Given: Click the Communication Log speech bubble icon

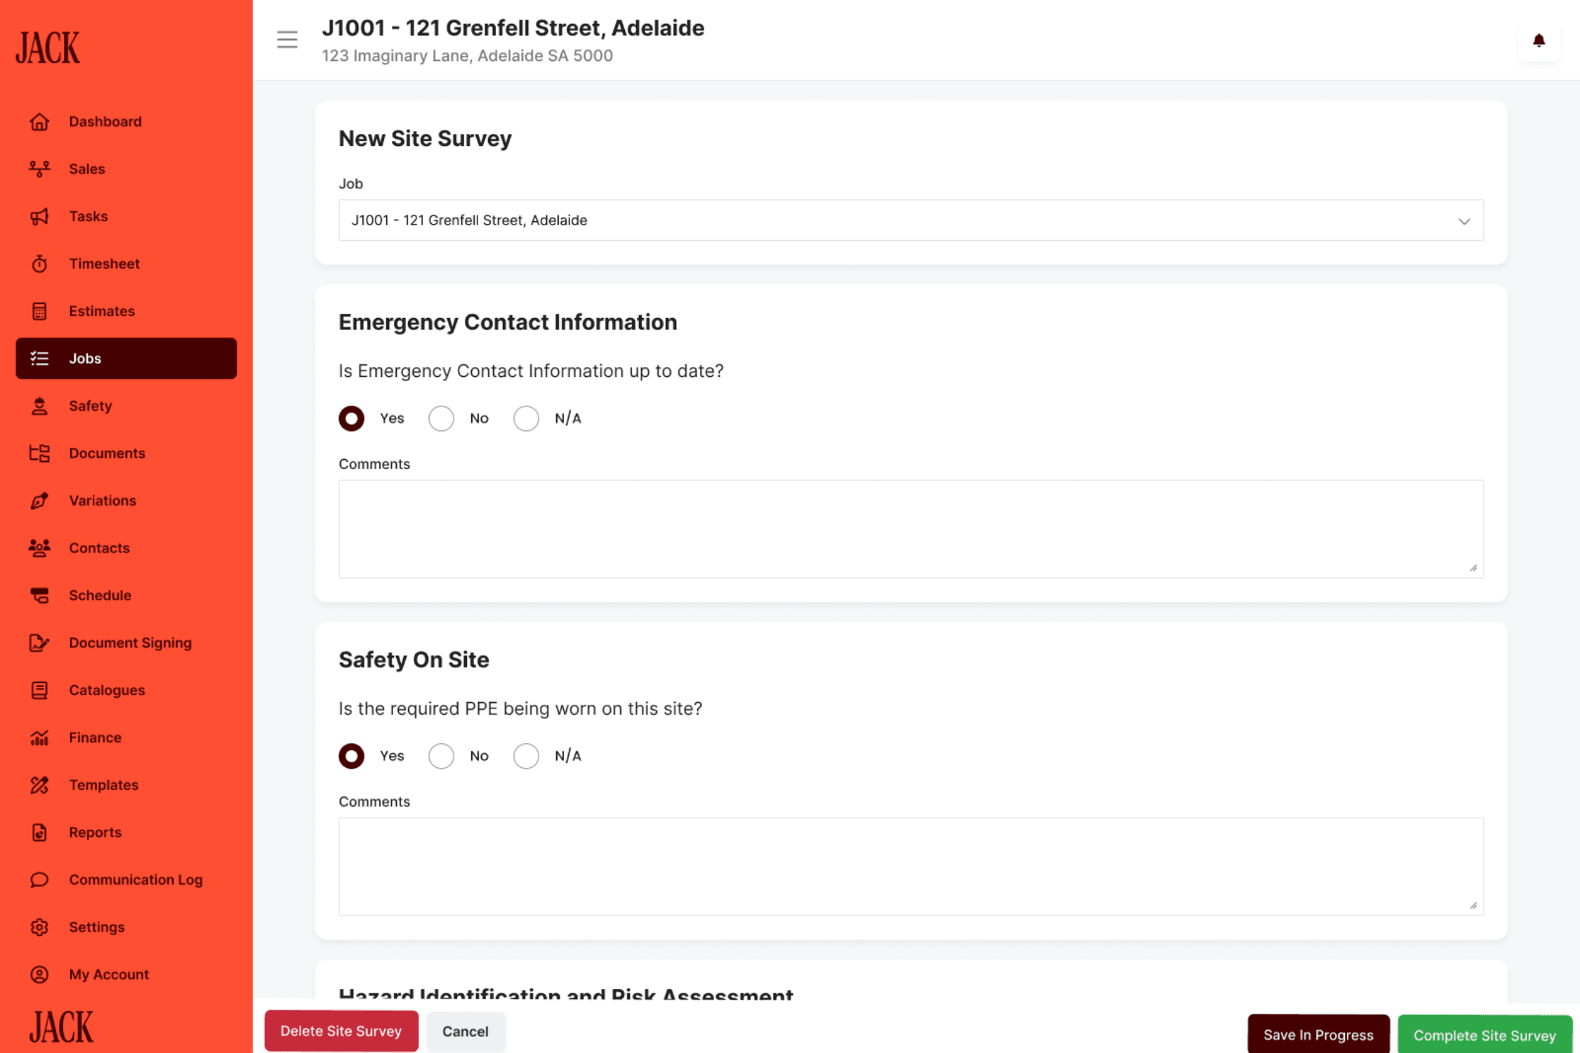Looking at the screenshot, I should (x=39, y=880).
